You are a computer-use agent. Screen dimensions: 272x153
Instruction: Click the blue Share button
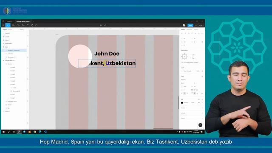point(190,25)
